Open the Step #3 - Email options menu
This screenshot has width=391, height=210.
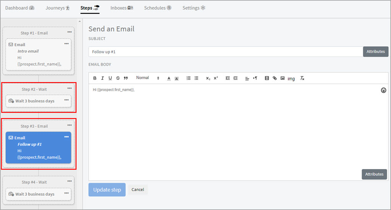[69, 125]
